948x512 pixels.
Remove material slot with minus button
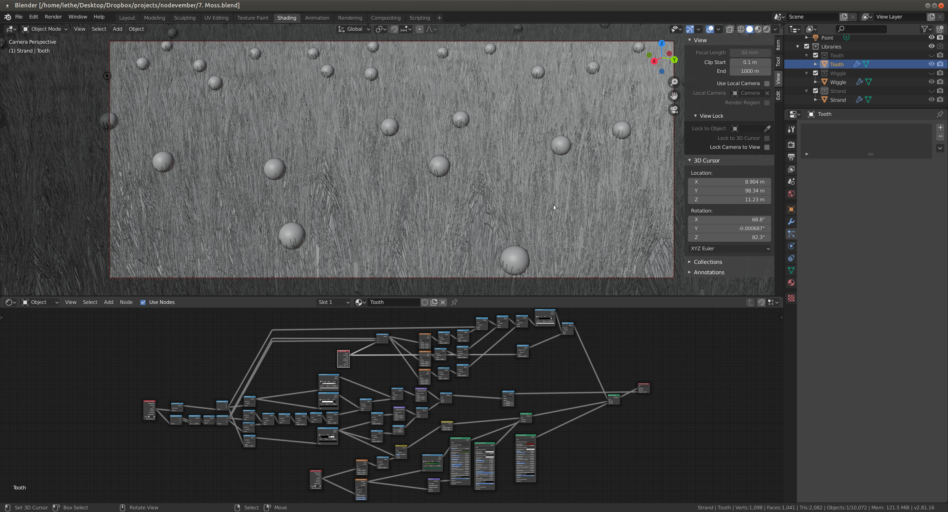[x=940, y=137]
